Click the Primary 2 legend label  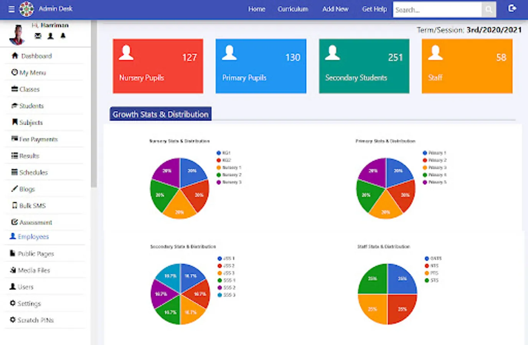[x=437, y=160]
